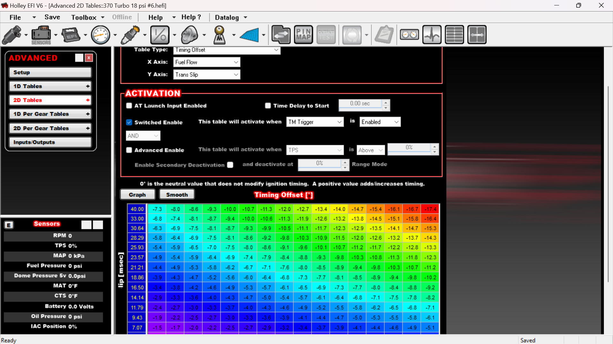Open the X Axis Fuel Flow dropdown
The width and height of the screenshot is (613, 344).
(x=207, y=62)
